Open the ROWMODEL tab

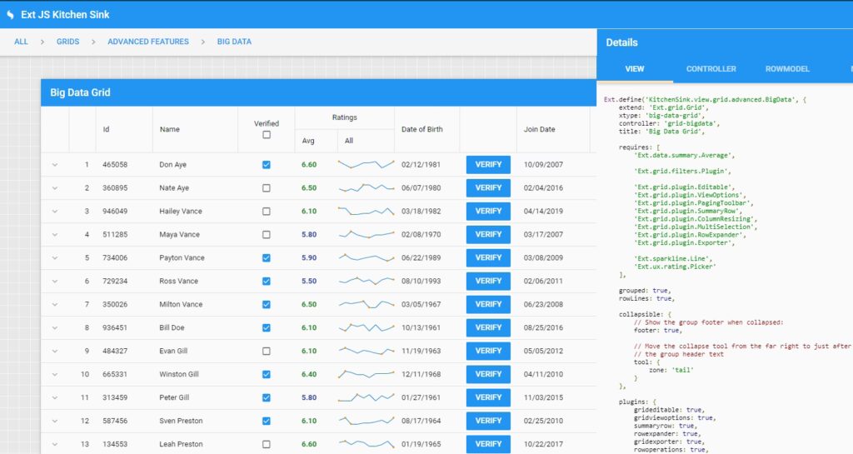click(x=787, y=69)
